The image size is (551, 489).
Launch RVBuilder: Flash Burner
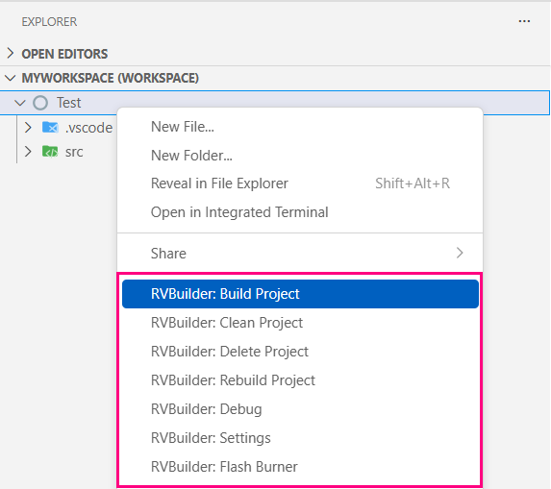tap(300, 467)
